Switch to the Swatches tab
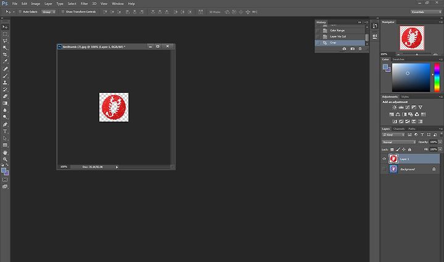 click(398, 59)
